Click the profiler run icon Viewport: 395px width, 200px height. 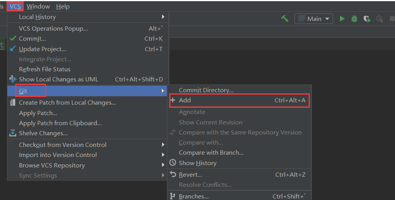pyautogui.click(x=380, y=19)
